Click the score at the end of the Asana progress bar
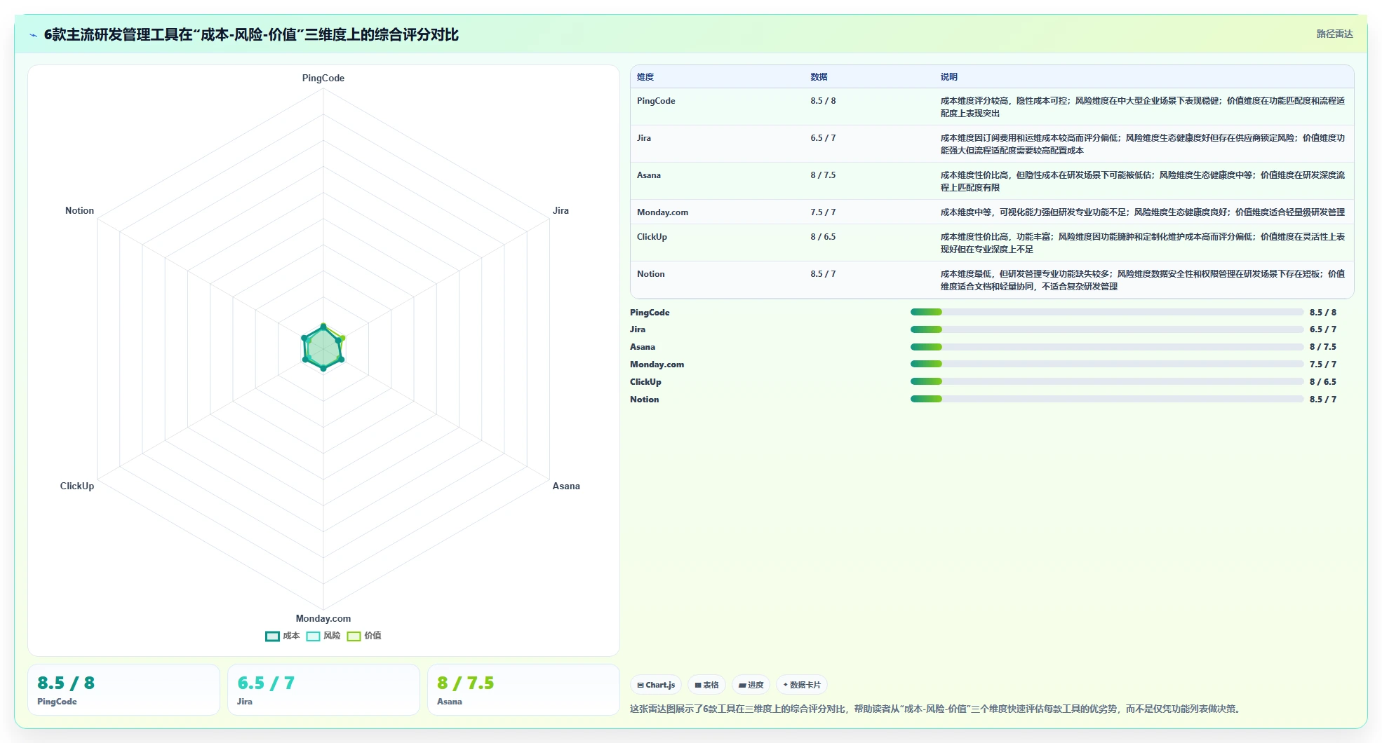 point(1323,347)
